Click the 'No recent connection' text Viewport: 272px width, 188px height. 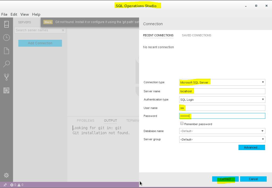click(x=158, y=47)
